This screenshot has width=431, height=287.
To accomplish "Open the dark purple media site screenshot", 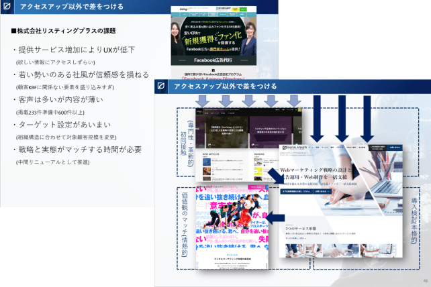I will point(249,144).
